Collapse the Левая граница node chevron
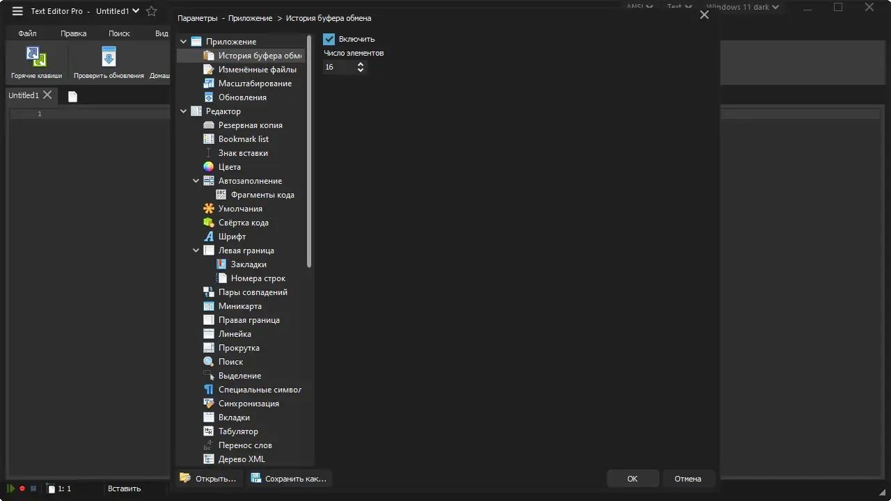The width and height of the screenshot is (891, 501). [196, 250]
